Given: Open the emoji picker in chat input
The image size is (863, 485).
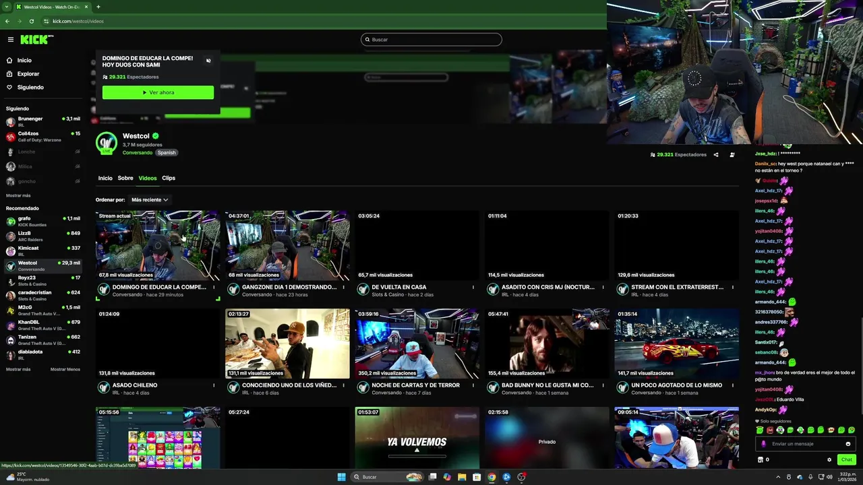Looking at the screenshot, I should click(x=848, y=444).
